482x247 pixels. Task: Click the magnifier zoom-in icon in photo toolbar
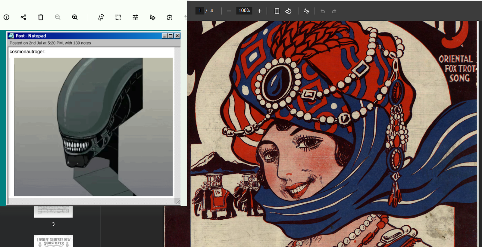(x=75, y=17)
